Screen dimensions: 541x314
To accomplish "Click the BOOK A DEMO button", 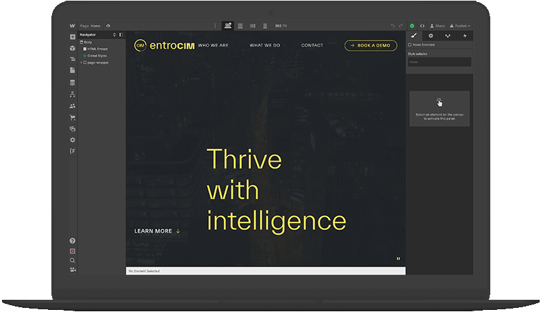I will (x=371, y=45).
